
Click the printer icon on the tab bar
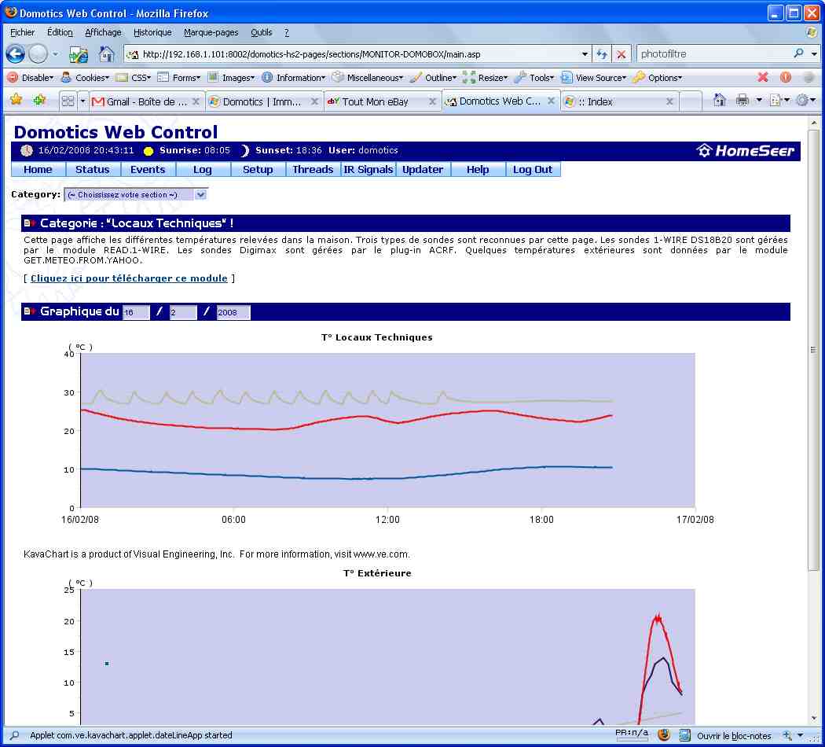742,100
